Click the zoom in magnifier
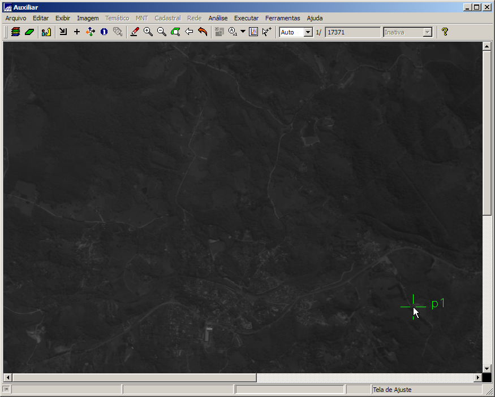Viewport: 495px width, 397px height. pos(148,32)
